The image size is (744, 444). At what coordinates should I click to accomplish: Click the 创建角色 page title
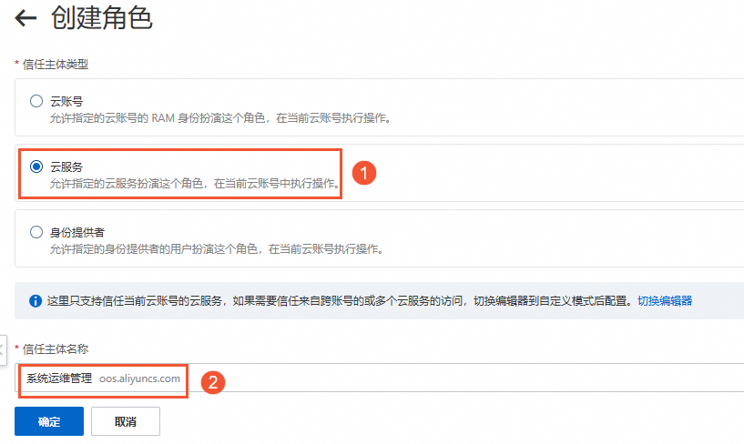102,18
